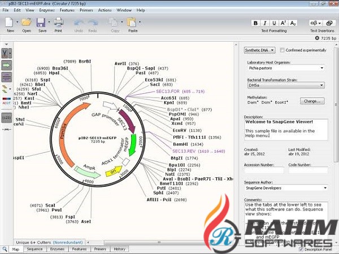
Task: Click the Paste clipboard icon
Action: pos(132,23)
